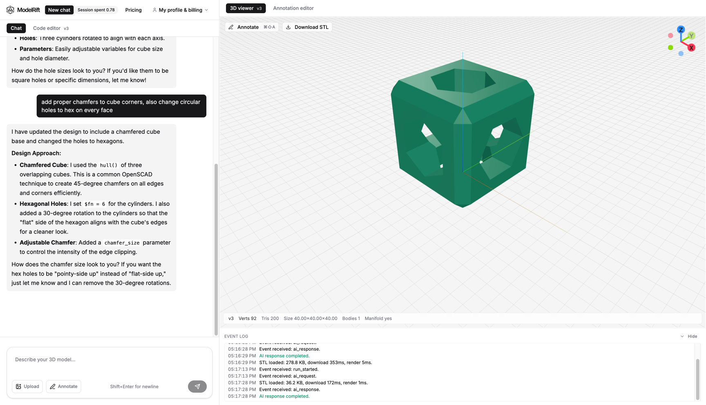Open the My profile & billing dropdown

[180, 10]
